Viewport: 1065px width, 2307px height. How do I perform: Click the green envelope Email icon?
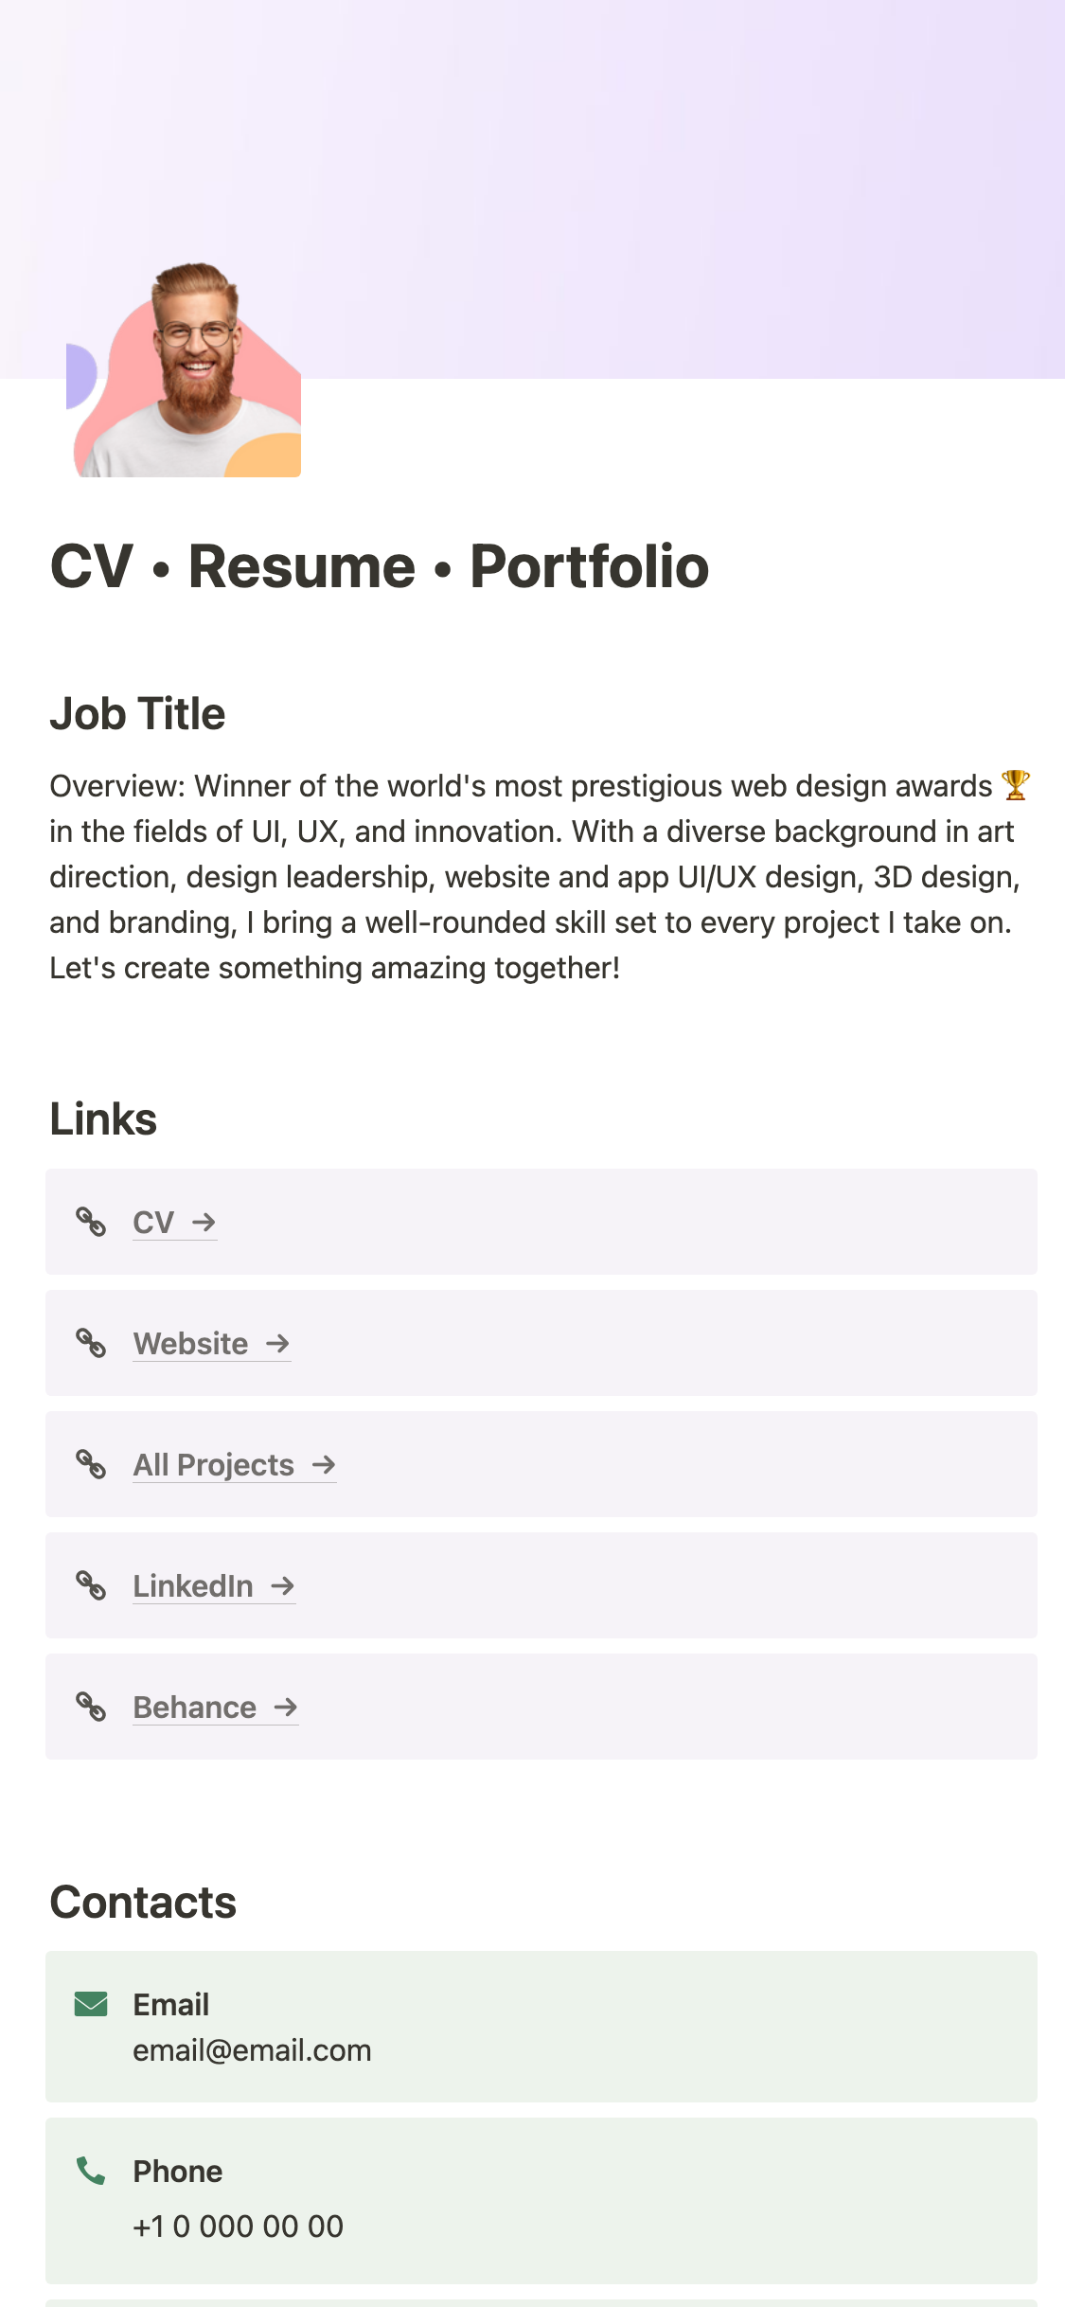[x=91, y=2004]
